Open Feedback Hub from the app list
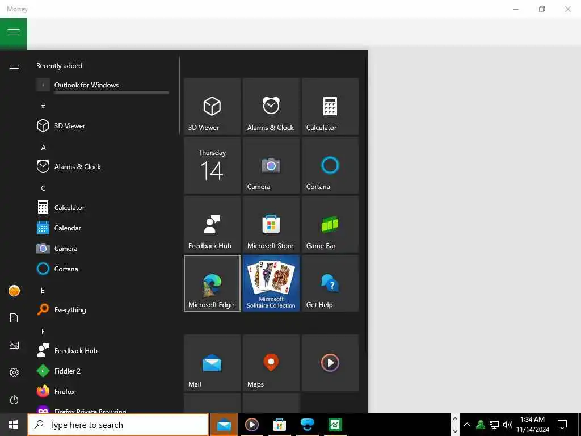The width and height of the screenshot is (581, 436). point(103,351)
